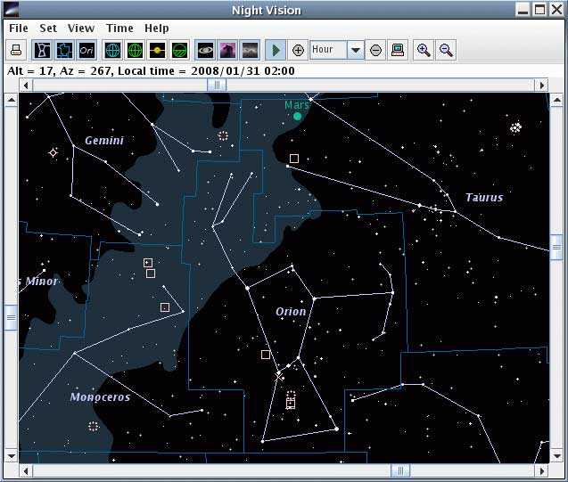The image size is (568, 482).
Task: Show the green coordinate grid
Action: (135, 50)
